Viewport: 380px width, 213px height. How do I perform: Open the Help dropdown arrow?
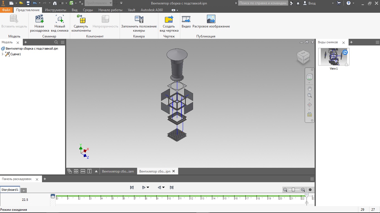click(354, 3)
